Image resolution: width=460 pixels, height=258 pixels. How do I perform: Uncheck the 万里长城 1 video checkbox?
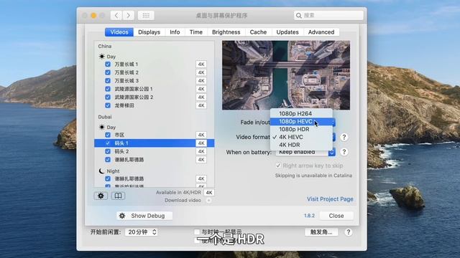click(108, 64)
